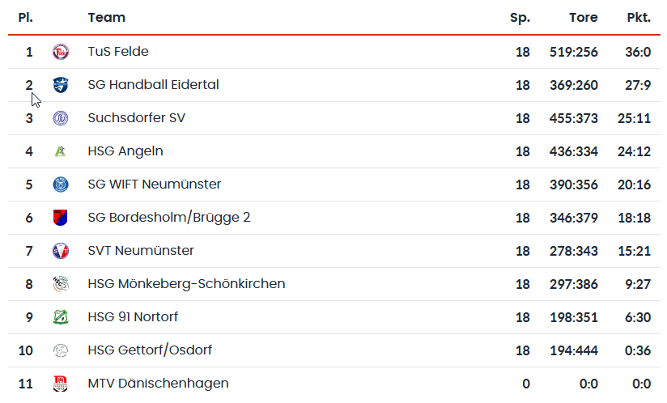Open the Suchsdorfer SV logo
Viewport: 667px width, 403px height.
pos(61,118)
